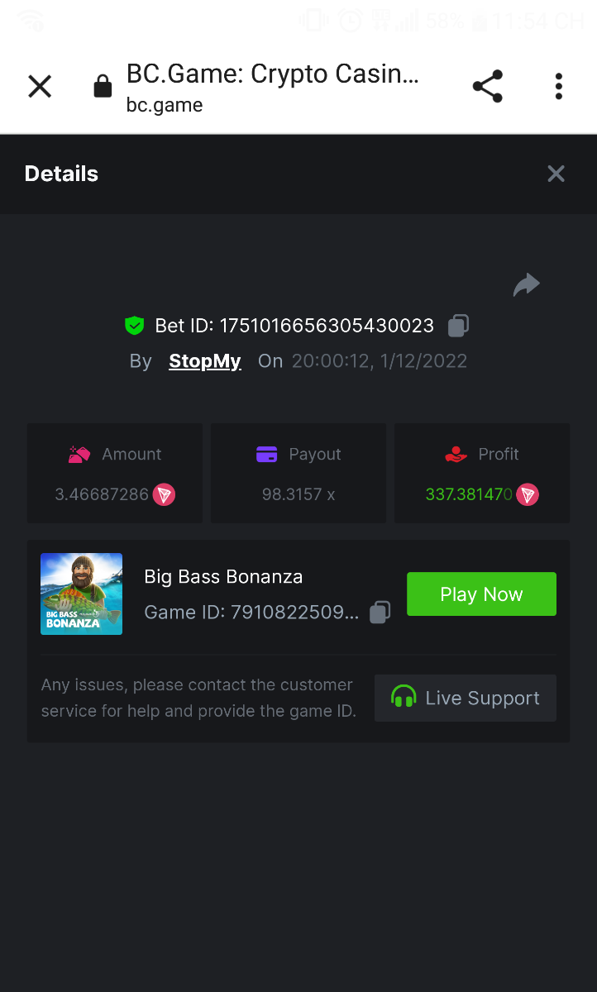Image resolution: width=597 pixels, height=992 pixels.
Task: Copy the Bet ID to clipboard
Action: pos(458,326)
